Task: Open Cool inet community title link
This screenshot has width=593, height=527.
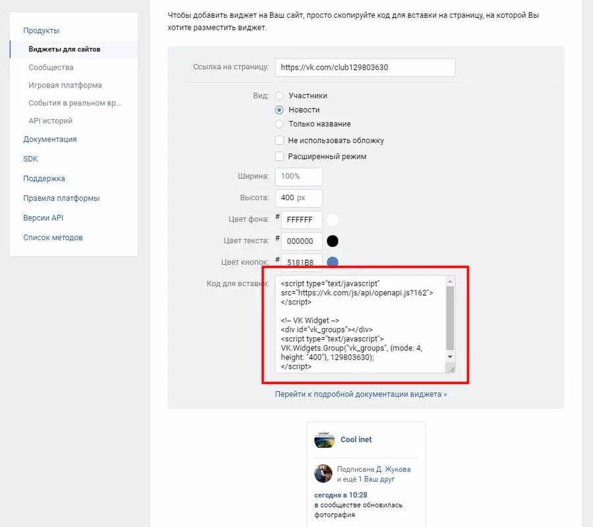Action: pos(356,439)
